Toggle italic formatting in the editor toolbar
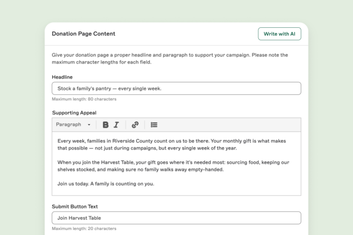This screenshot has width=353, height=235. 116,125
